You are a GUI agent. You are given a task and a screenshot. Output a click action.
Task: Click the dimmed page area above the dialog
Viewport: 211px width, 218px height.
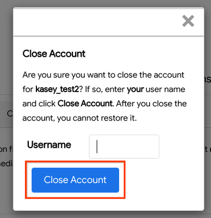click(105, 3)
